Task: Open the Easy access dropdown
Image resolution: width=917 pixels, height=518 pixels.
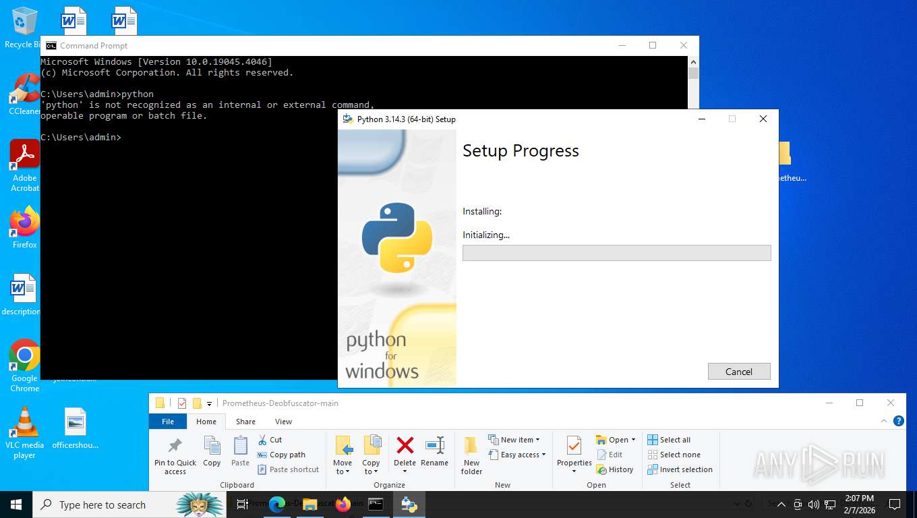Action: (517, 455)
